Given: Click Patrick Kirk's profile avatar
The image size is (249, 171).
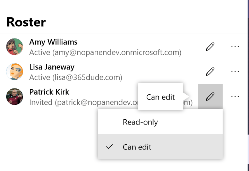Looking at the screenshot, I should tap(15, 97).
